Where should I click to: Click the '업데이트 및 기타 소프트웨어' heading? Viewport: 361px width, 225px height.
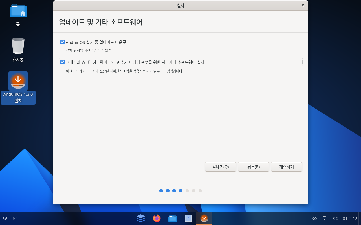point(101,22)
